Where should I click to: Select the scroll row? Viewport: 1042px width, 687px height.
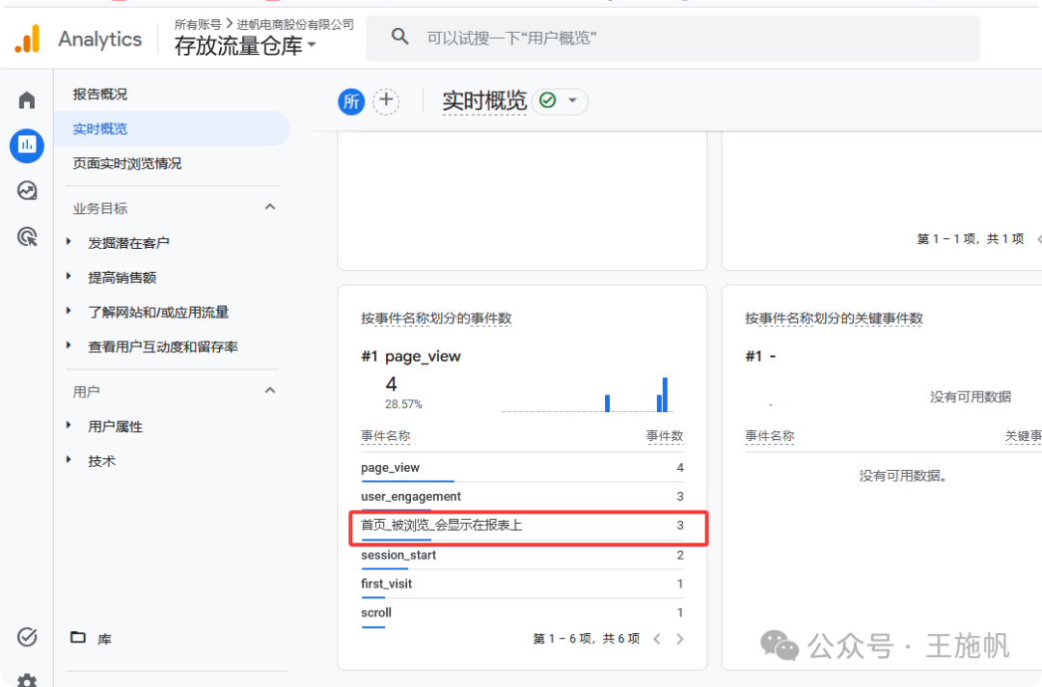[x=522, y=613]
